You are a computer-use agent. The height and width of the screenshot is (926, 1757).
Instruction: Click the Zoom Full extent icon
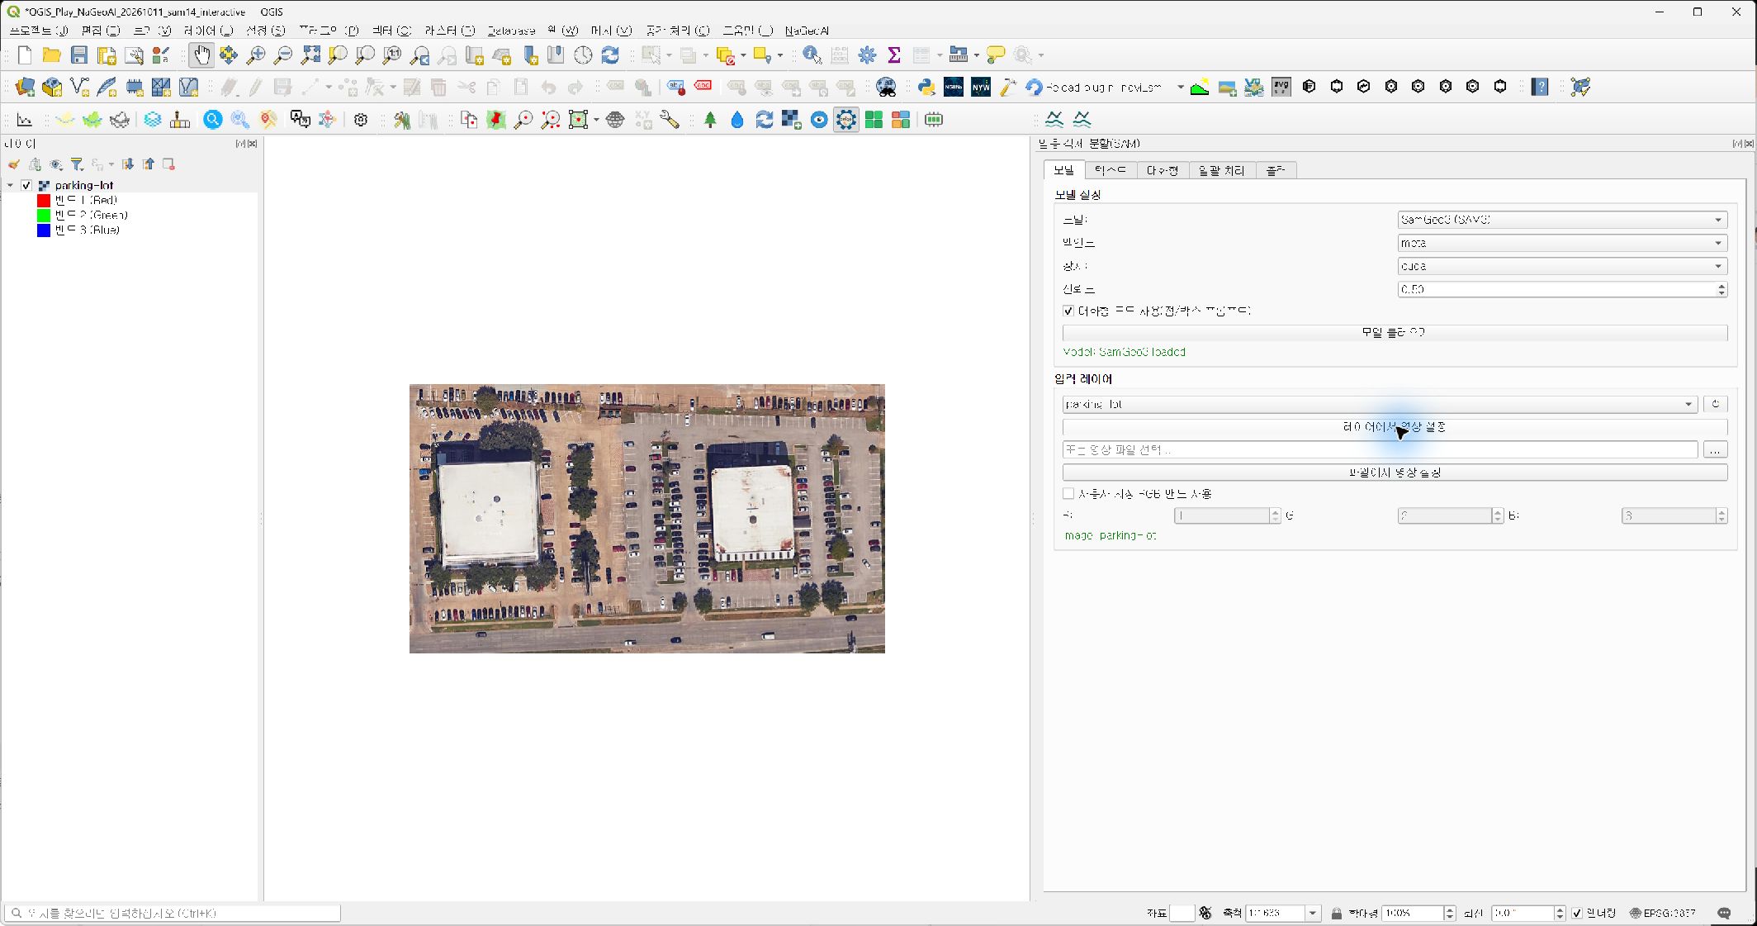pos(310,55)
